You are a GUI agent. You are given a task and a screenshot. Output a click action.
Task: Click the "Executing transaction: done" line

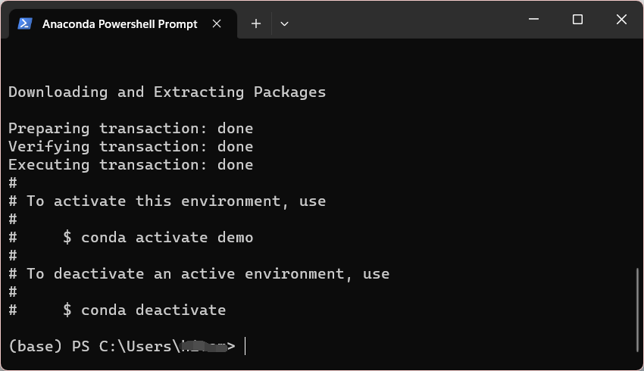[x=130, y=164]
